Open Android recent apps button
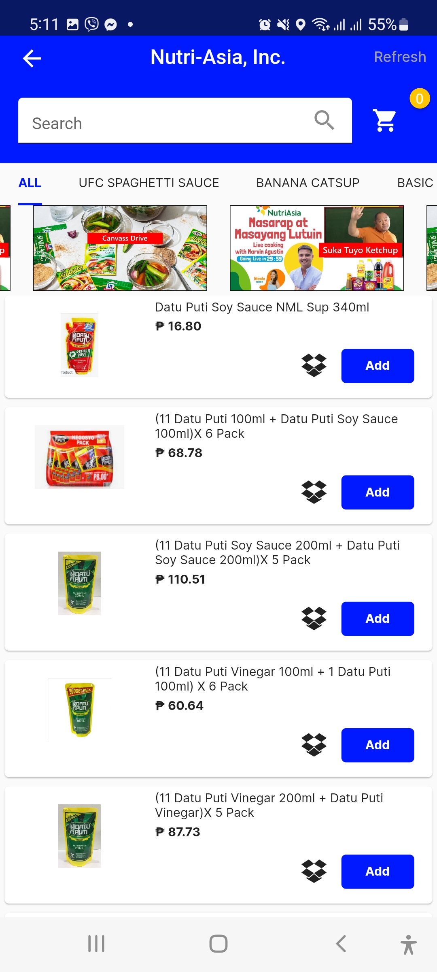The height and width of the screenshot is (972, 437). coord(96,944)
